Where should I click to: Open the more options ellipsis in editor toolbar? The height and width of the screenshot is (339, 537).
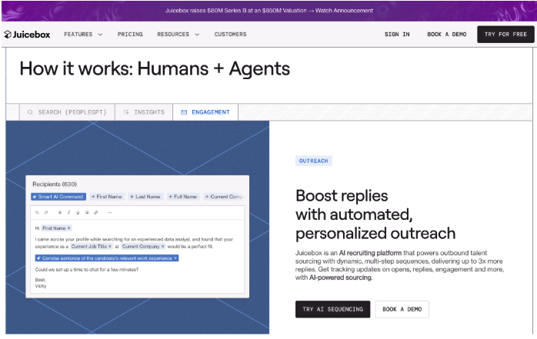(x=109, y=212)
